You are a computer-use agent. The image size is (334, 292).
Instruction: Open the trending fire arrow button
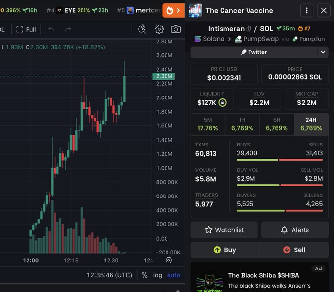pos(173,10)
